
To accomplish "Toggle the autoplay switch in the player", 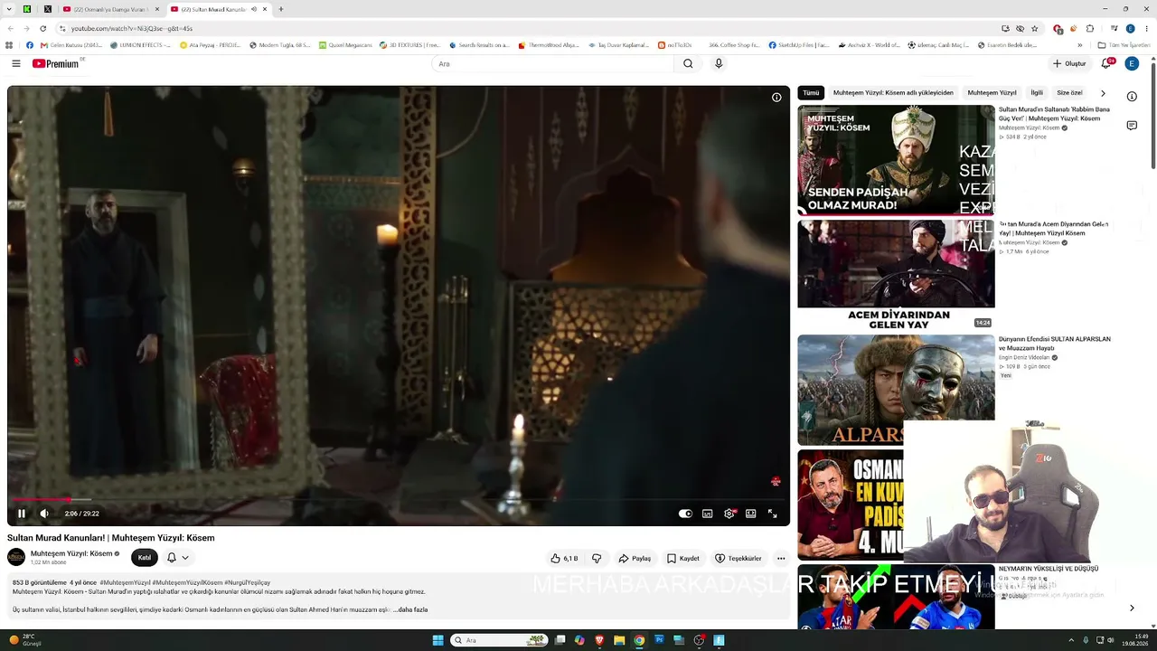I will (685, 514).
